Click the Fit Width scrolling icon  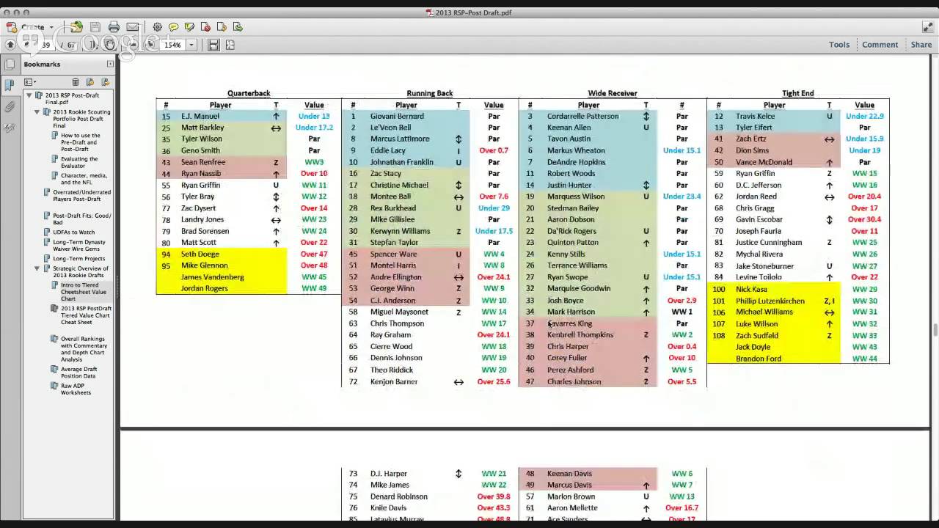click(213, 45)
